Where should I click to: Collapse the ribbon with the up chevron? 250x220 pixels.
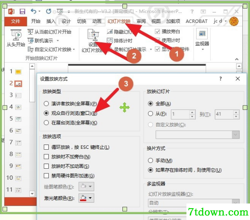click(237, 59)
